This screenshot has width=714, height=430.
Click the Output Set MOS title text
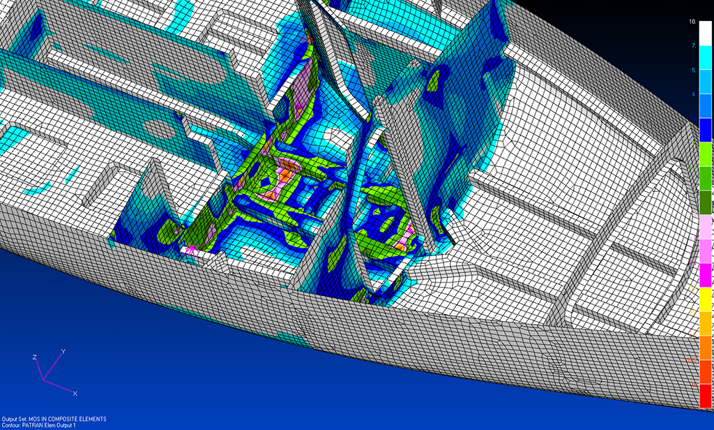click(x=54, y=419)
